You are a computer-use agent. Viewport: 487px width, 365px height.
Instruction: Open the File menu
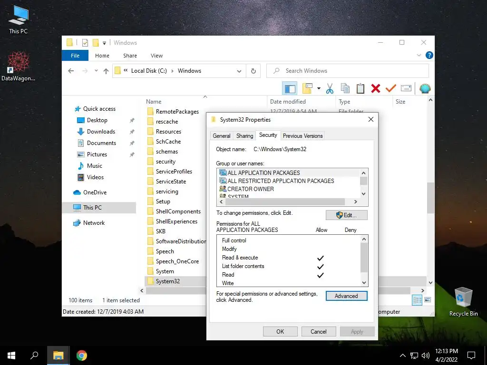pyautogui.click(x=75, y=56)
